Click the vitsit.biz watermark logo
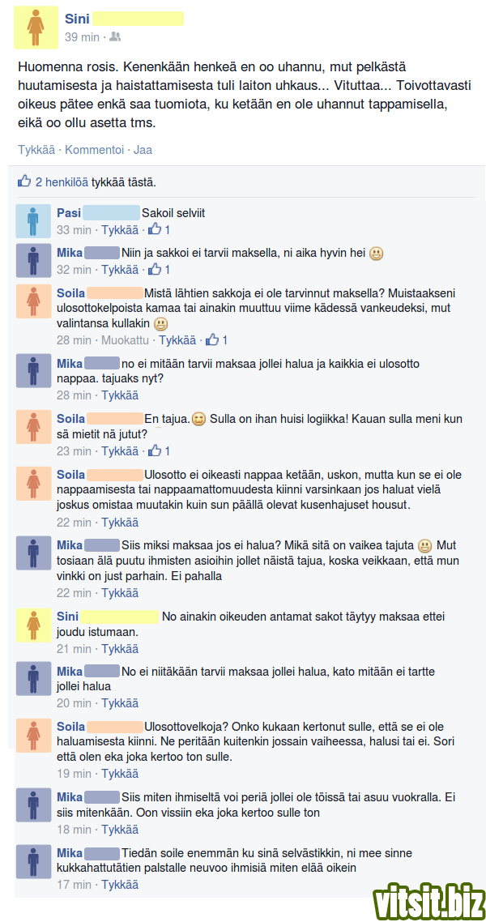Viewport: 486px width, 922px height. click(x=428, y=899)
